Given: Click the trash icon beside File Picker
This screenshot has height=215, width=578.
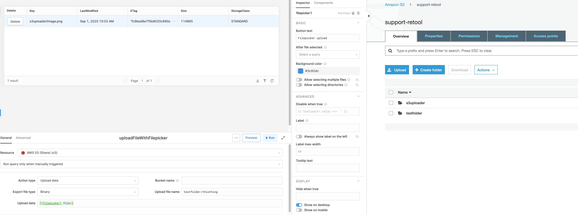Looking at the screenshot, I should point(358,13).
